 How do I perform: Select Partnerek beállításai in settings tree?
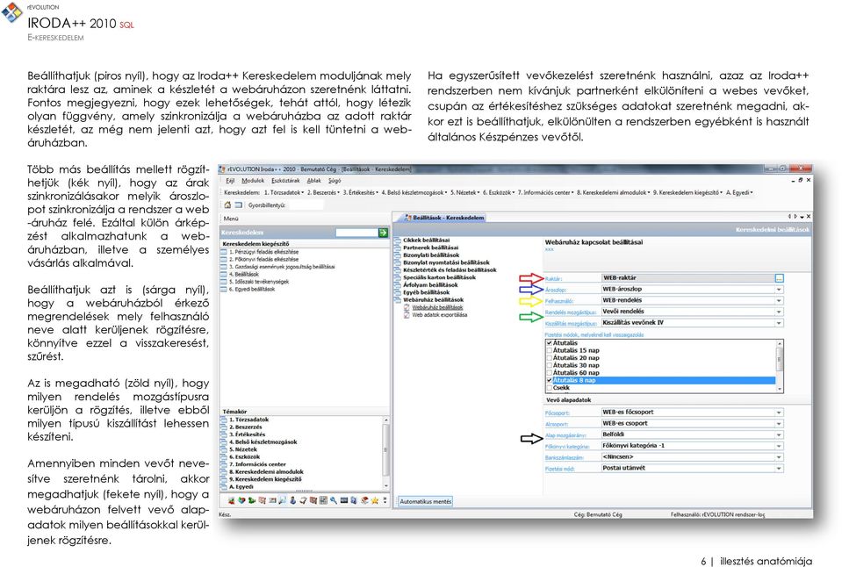431,248
